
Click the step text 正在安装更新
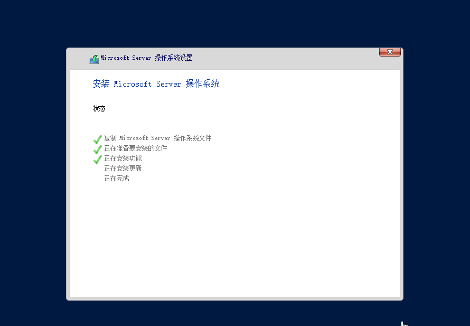pos(123,168)
